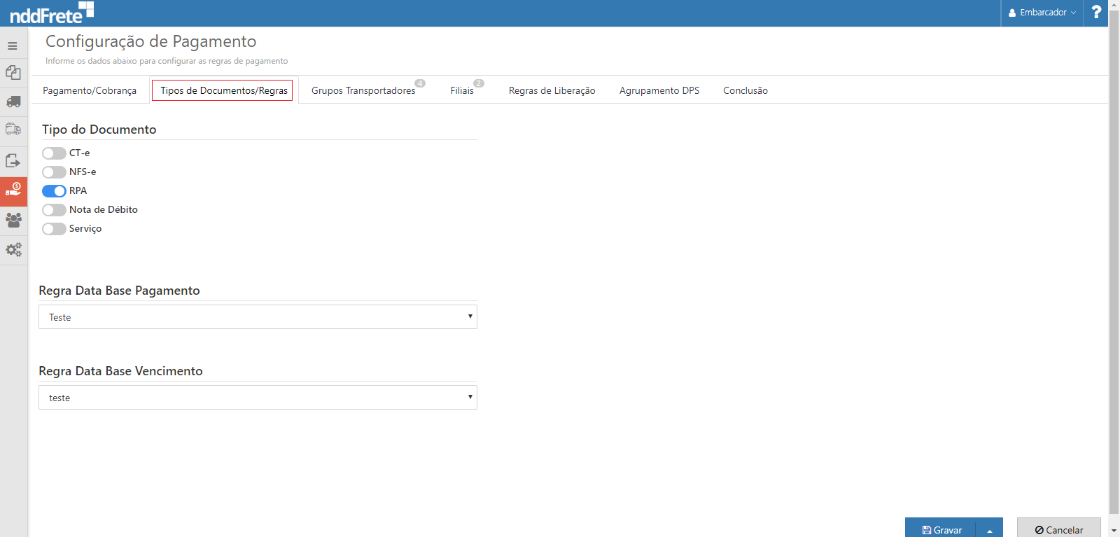Open the documents icon in sidebar

[x=13, y=72]
